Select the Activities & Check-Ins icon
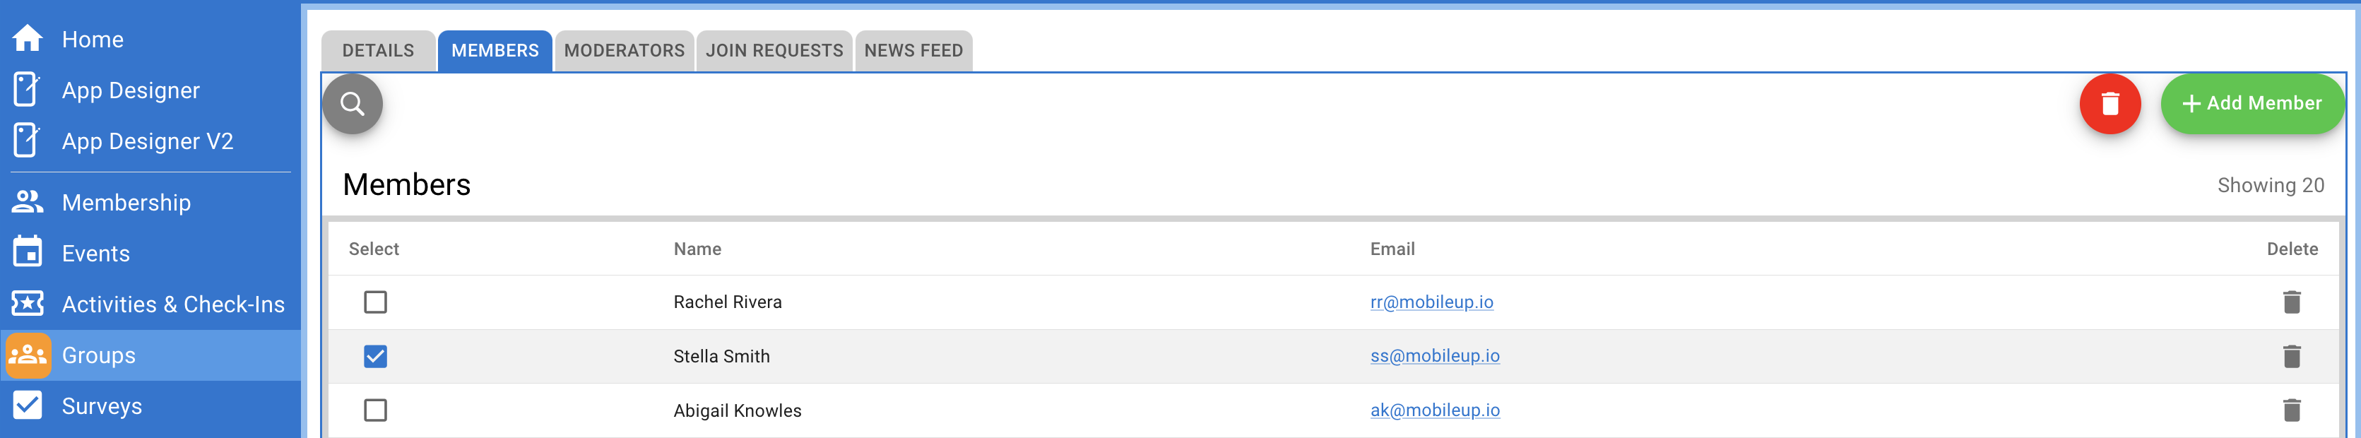The width and height of the screenshot is (2361, 438). (28, 303)
